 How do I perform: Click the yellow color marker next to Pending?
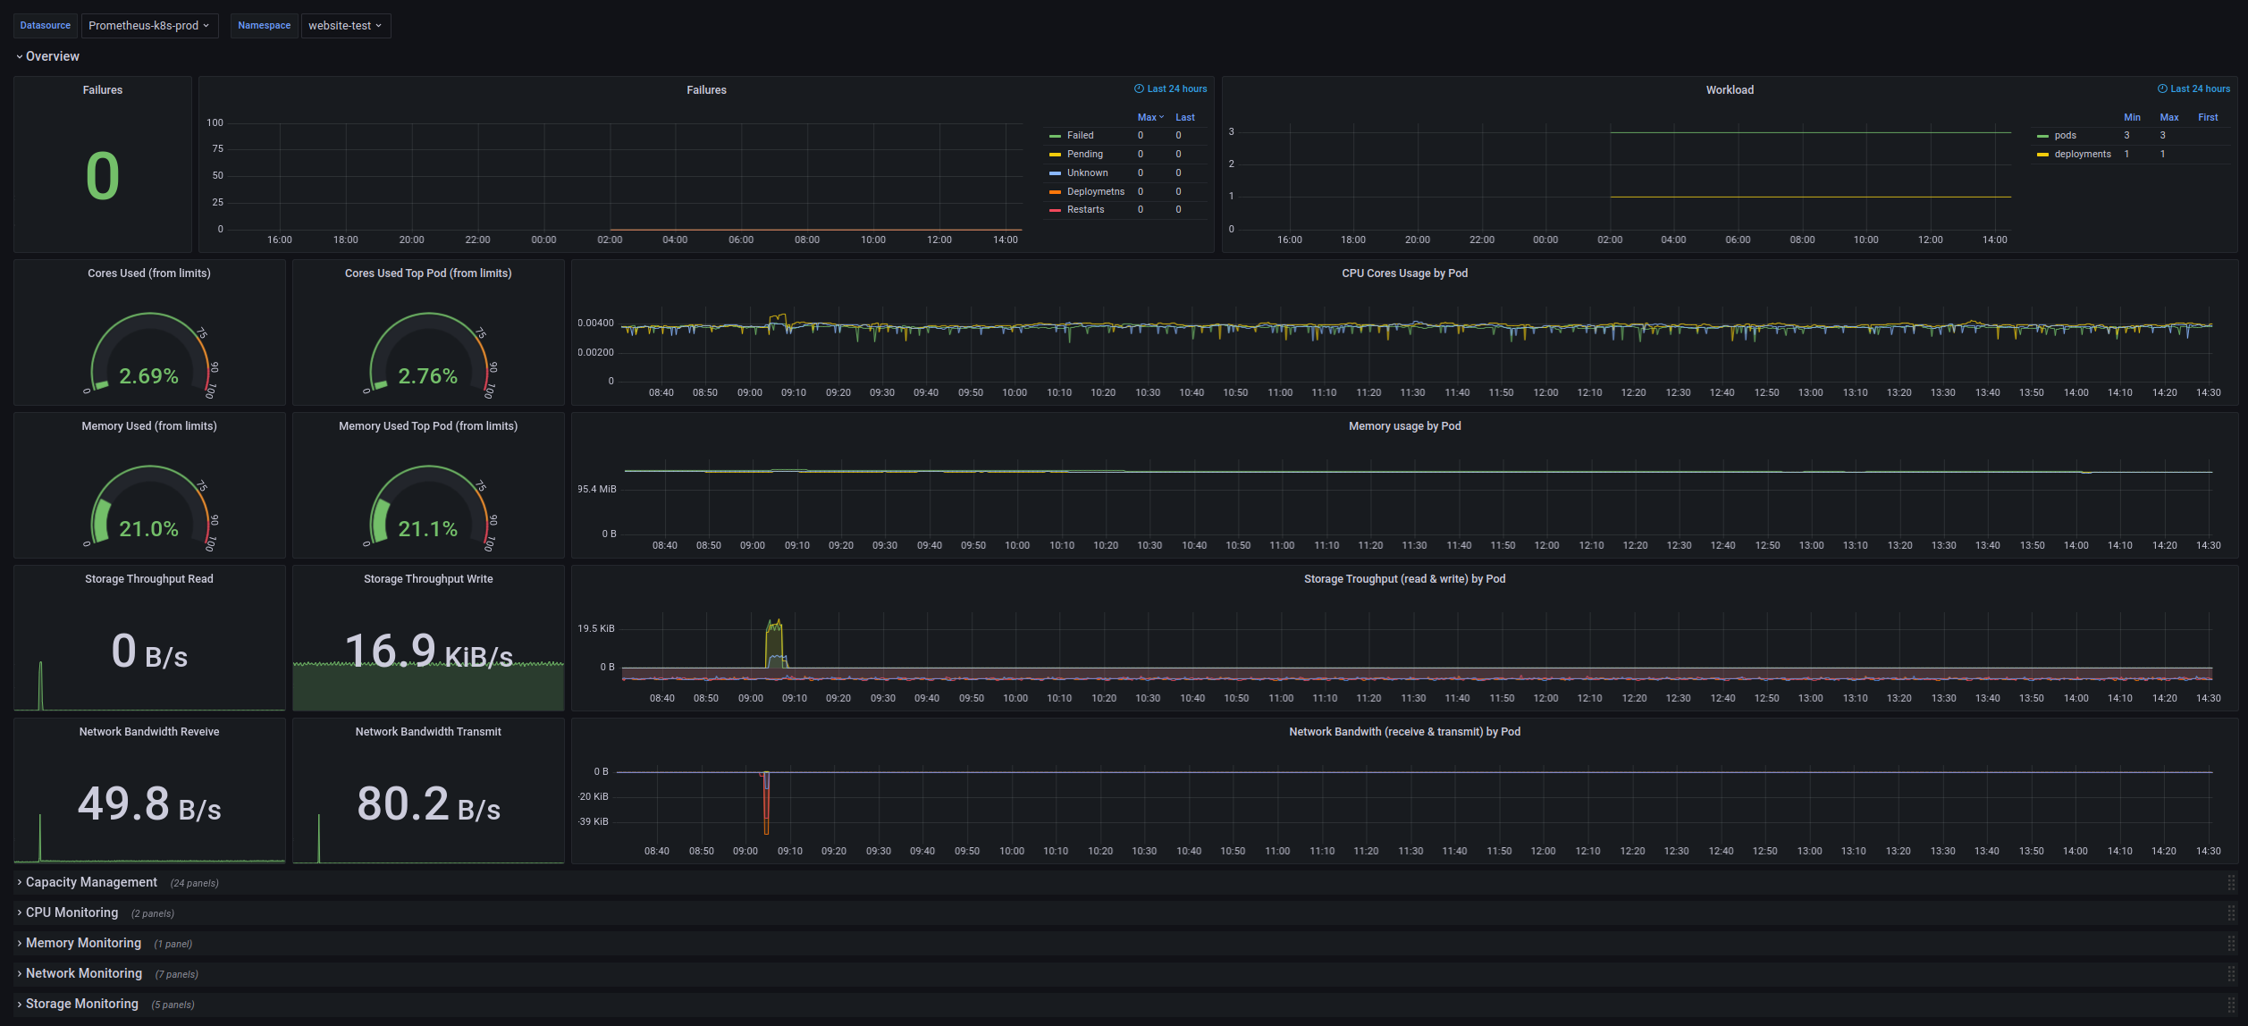click(x=1055, y=154)
